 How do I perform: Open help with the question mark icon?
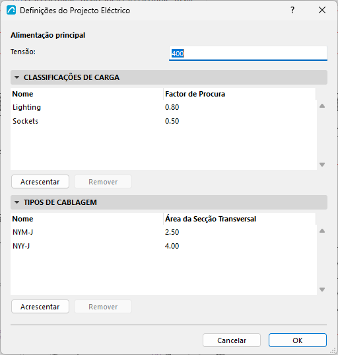click(292, 10)
